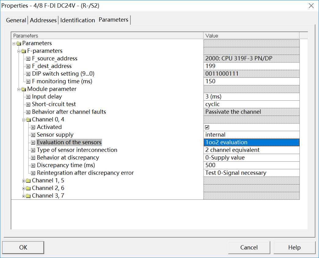Collapse the Channel 0, 4 tree node
The width and height of the screenshot is (319, 258).
click(x=23, y=120)
